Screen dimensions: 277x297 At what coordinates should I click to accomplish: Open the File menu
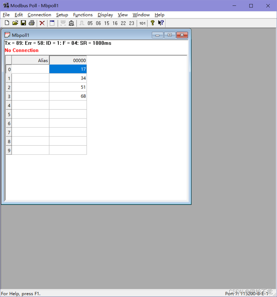click(6, 15)
